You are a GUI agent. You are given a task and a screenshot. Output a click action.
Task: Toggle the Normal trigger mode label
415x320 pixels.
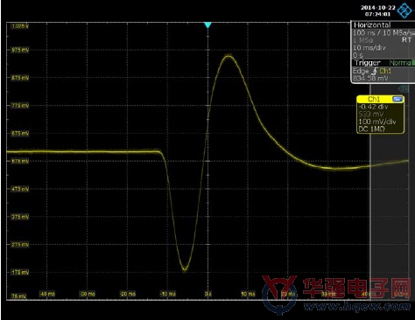(400, 63)
